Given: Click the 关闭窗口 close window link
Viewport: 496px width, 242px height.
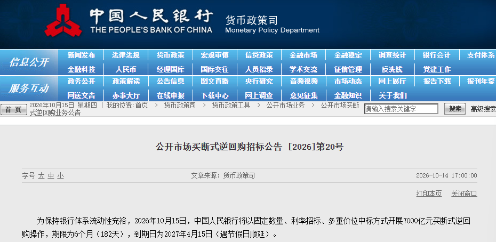Looking at the screenshot, I should 464,193.
